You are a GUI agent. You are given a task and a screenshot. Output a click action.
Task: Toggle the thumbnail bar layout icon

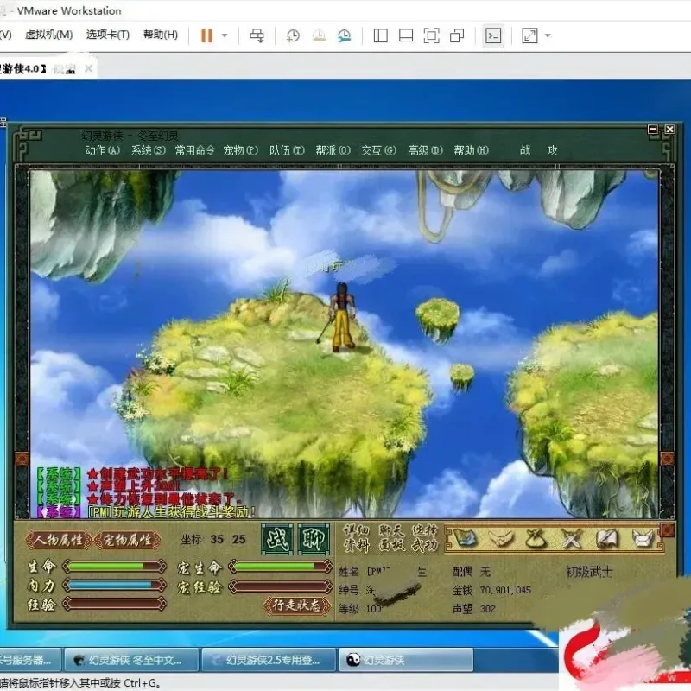tap(406, 35)
